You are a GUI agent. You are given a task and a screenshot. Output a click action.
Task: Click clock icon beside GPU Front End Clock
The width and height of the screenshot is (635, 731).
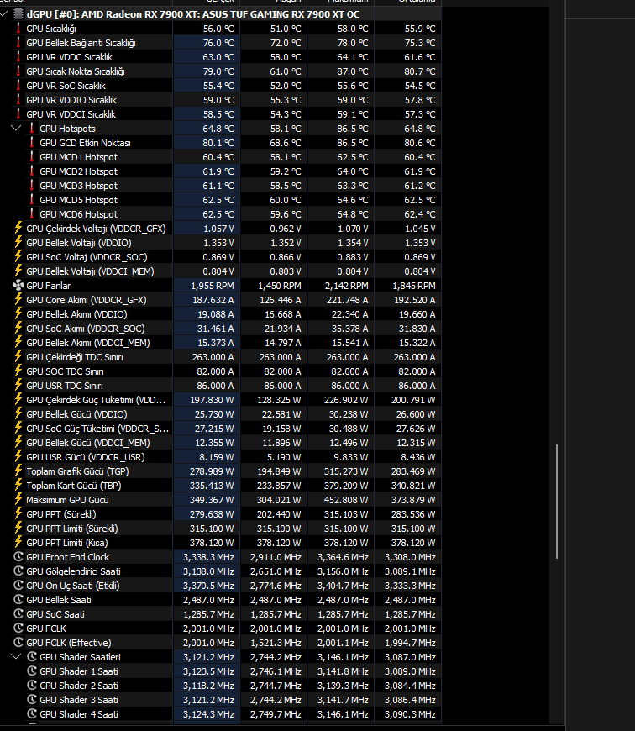coord(18,556)
